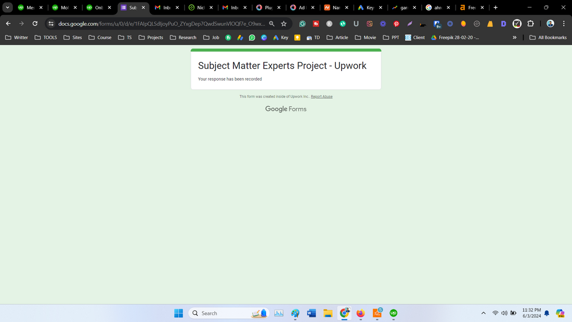Open the Course bookmarks folder
Viewport: 572px width, 322px height.
100,37
